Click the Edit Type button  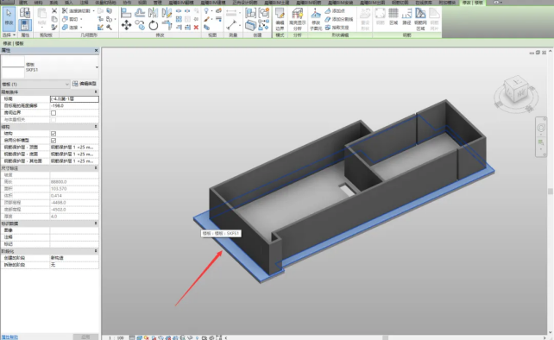[85, 84]
